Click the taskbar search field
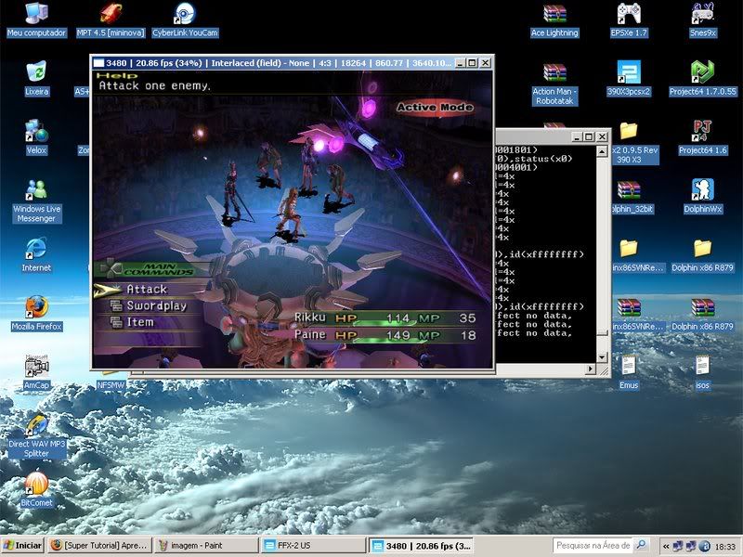 599,546
